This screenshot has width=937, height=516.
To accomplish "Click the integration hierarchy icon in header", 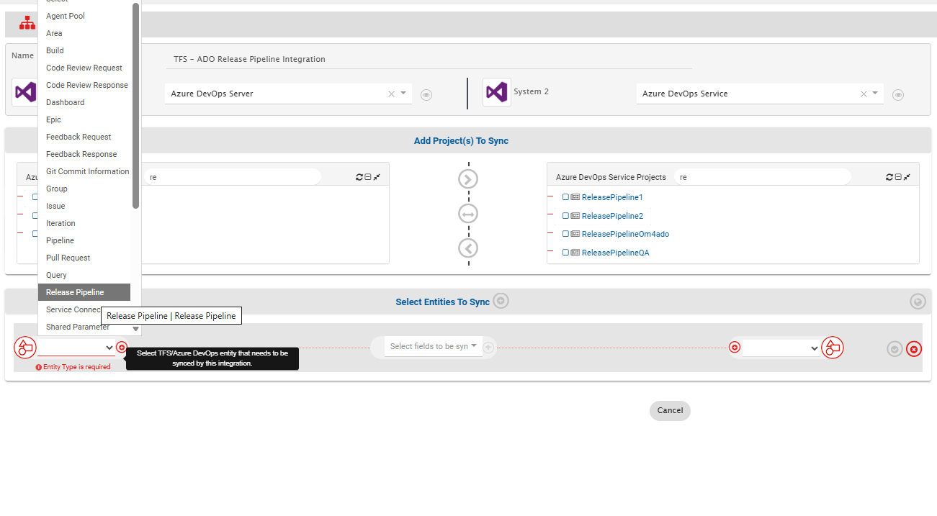I will (x=27, y=24).
